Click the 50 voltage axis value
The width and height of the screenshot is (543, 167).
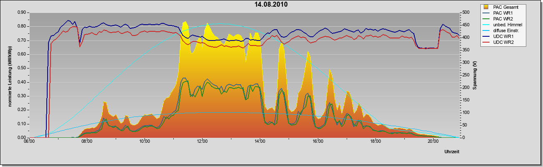point(464,125)
